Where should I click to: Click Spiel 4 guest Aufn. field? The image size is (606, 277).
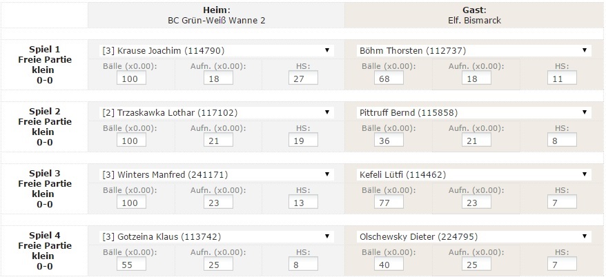tap(476, 264)
